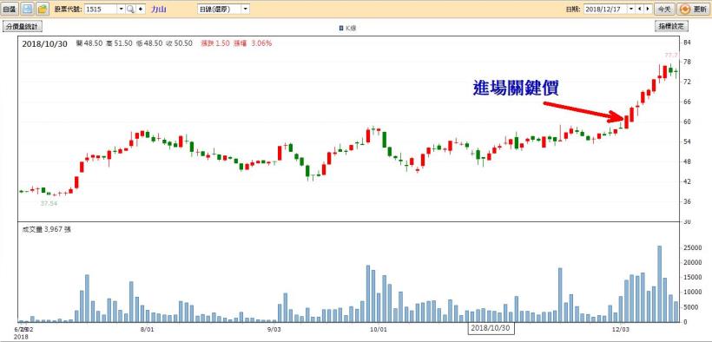Viewport: 712px width, 342px height.
Task: Click the tallest volume bar in December
Action: pyautogui.click(x=659, y=284)
